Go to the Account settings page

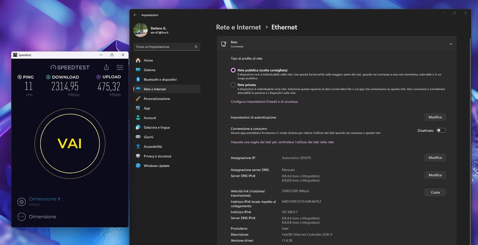150,118
